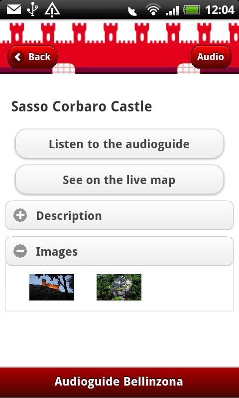This screenshot has width=239, height=398.
Task: Collapse the Images section
Action: point(119,251)
